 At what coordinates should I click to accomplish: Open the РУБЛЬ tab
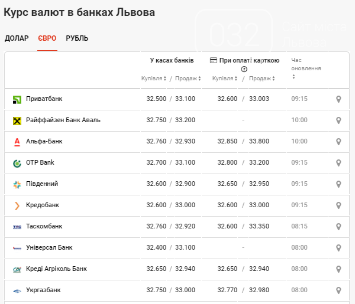pos(77,38)
